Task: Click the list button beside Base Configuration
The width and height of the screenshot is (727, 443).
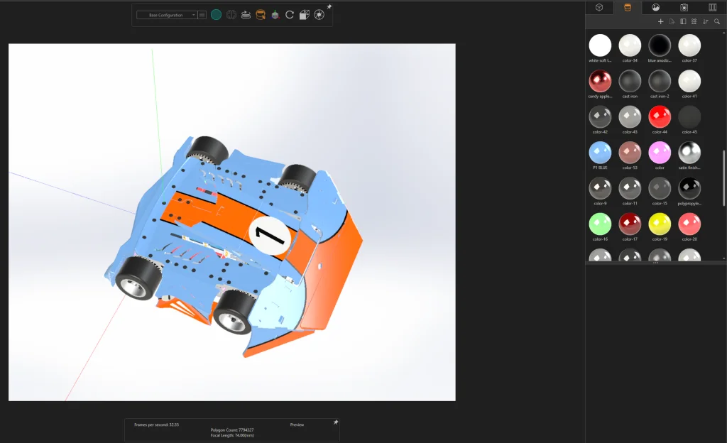Action: [202, 15]
